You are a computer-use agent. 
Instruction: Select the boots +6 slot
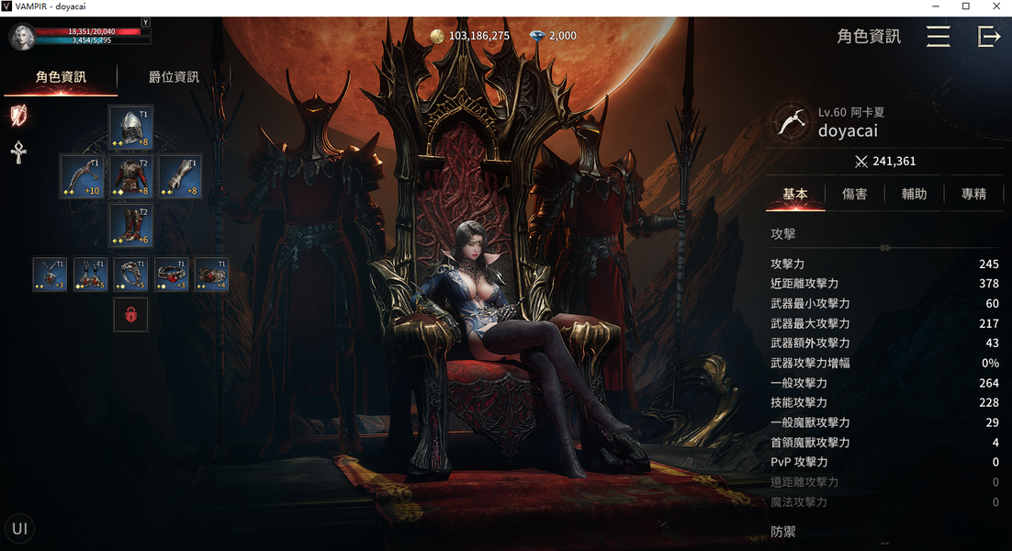130,226
